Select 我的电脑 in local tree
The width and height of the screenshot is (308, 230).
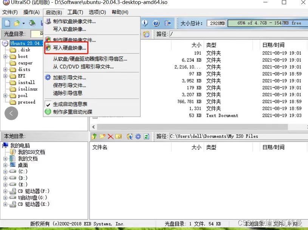pyautogui.click(x=20, y=146)
